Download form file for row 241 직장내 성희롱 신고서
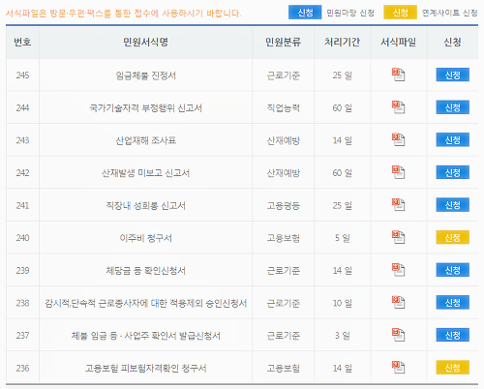This screenshot has width=484, height=389. point(398,205)
